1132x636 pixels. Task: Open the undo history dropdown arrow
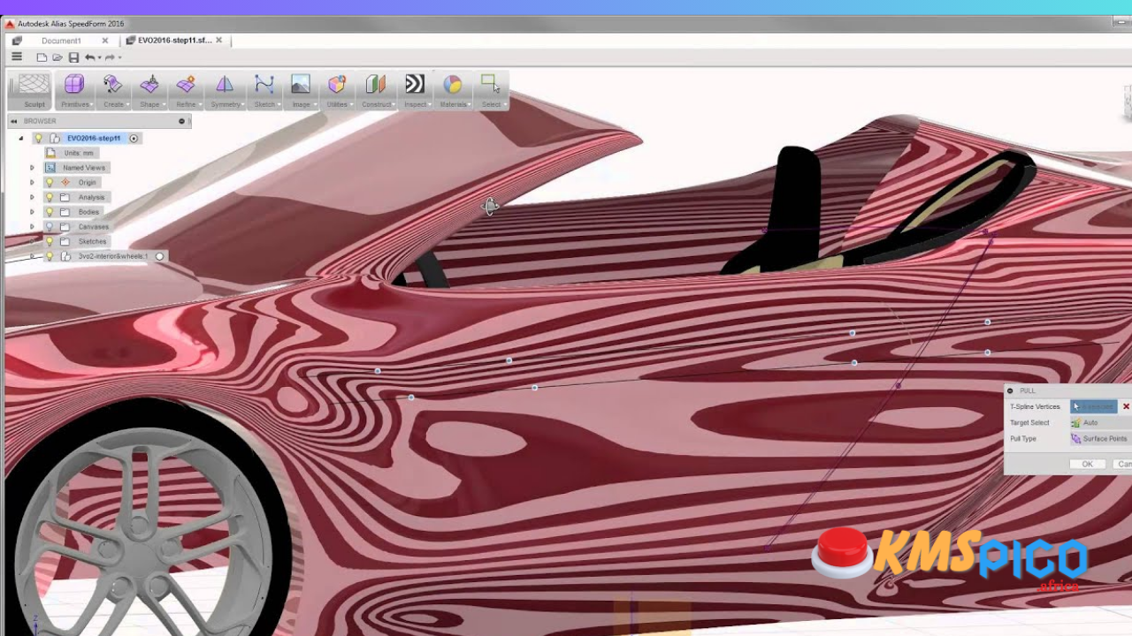(x=99, y=57)
